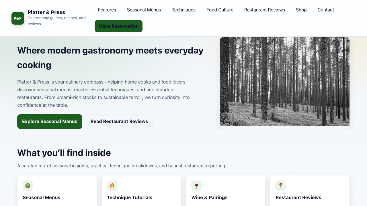Click the fire icon on Technique Tutorials card
Image resolution: width=367 pixels, height=206 pixels.
(x=112, y=186)
